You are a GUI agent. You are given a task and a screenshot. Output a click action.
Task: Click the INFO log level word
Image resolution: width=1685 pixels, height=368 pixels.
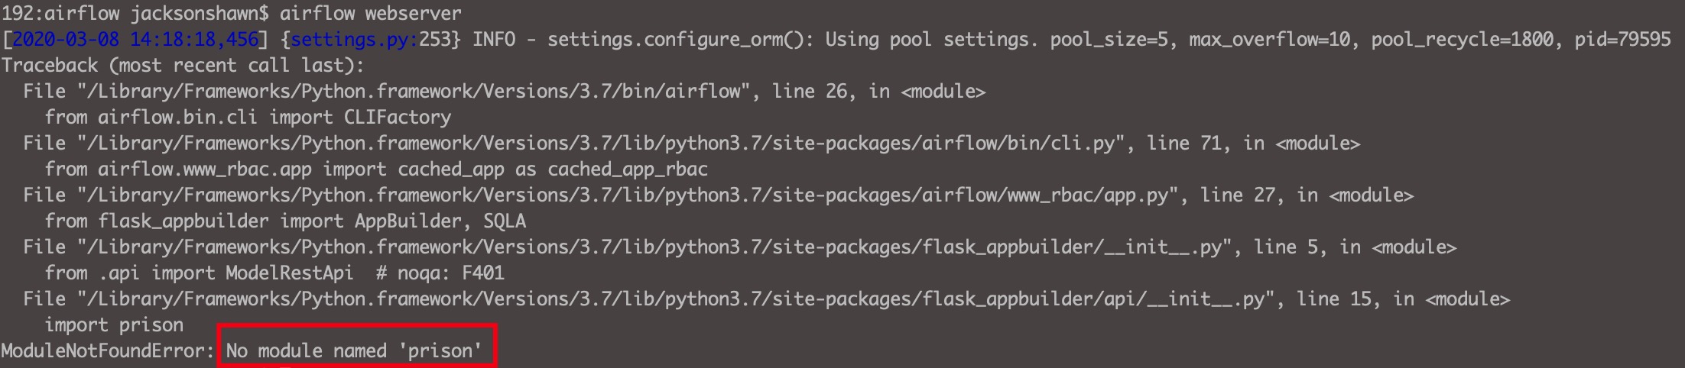[493, 39]
